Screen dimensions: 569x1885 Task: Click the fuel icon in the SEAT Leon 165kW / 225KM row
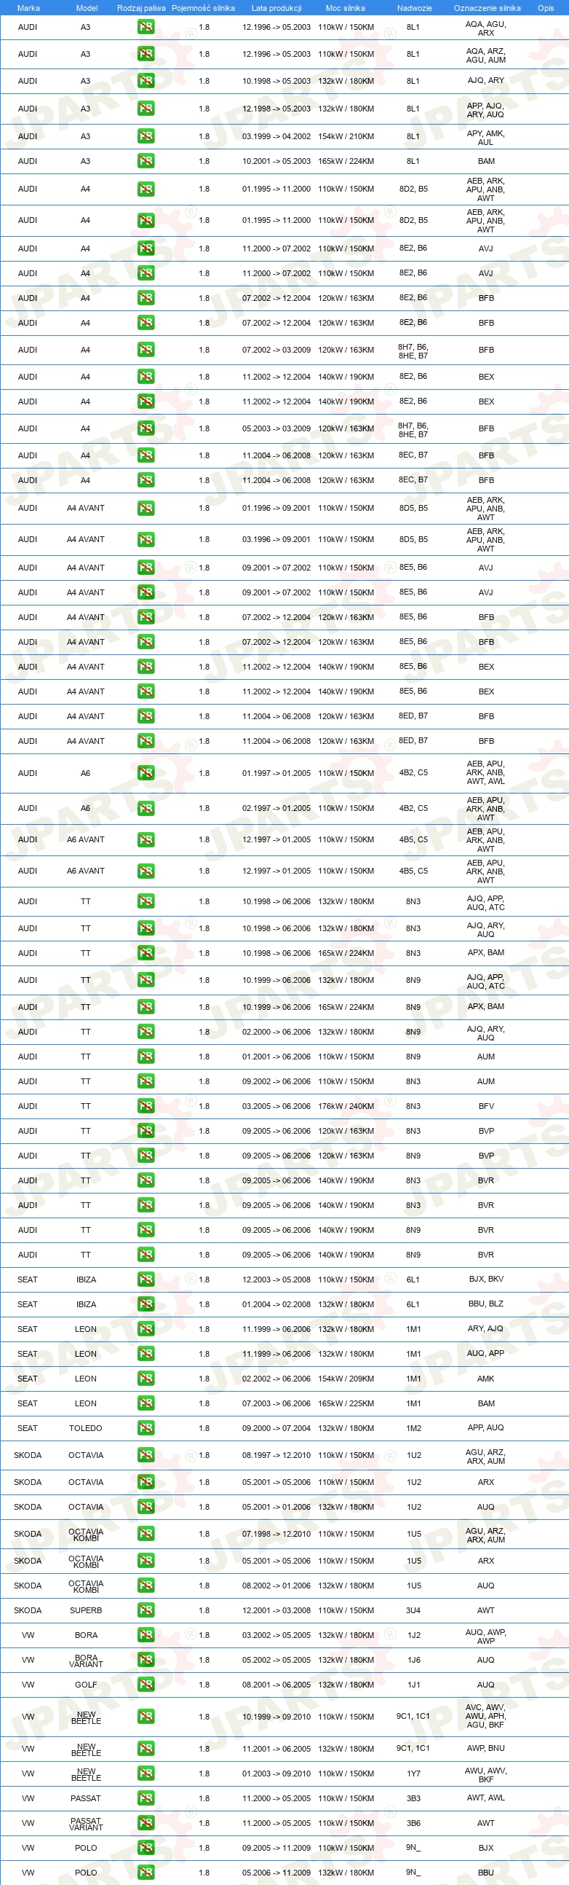(x=146, y=1403)
